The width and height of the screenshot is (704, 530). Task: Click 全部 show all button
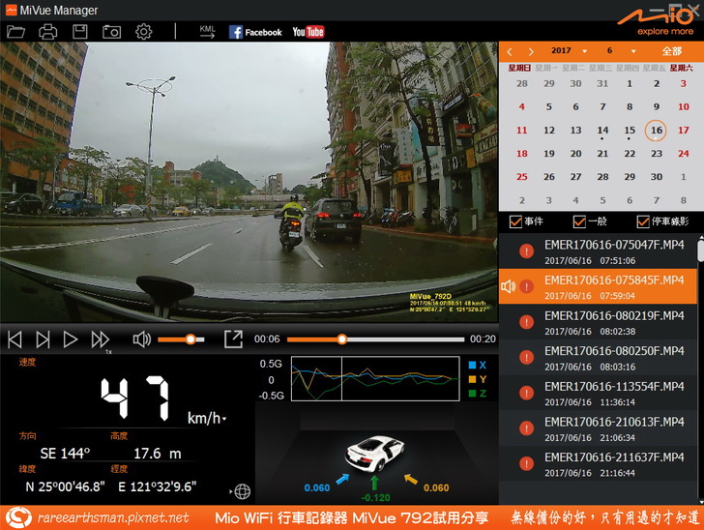point(672,51)
